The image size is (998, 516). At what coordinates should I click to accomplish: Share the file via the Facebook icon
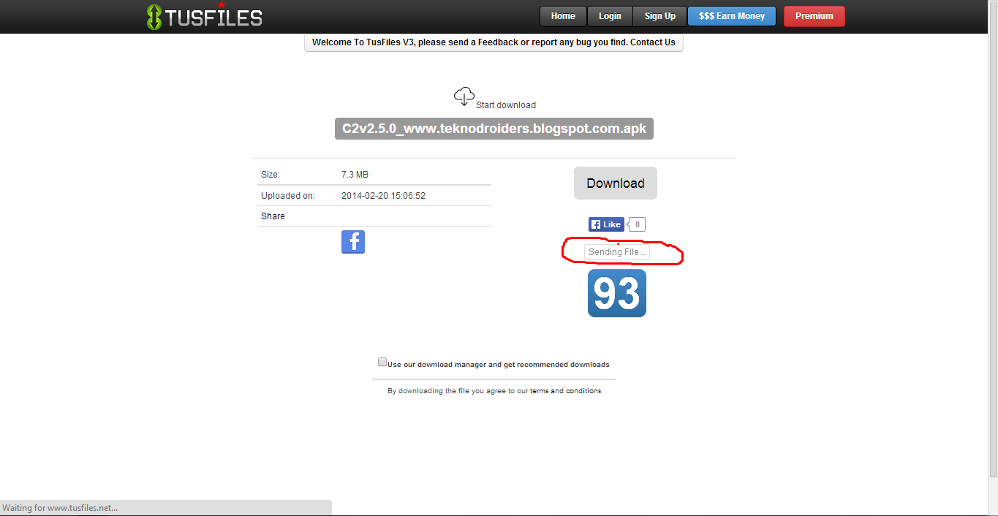[x=352, y=241]
